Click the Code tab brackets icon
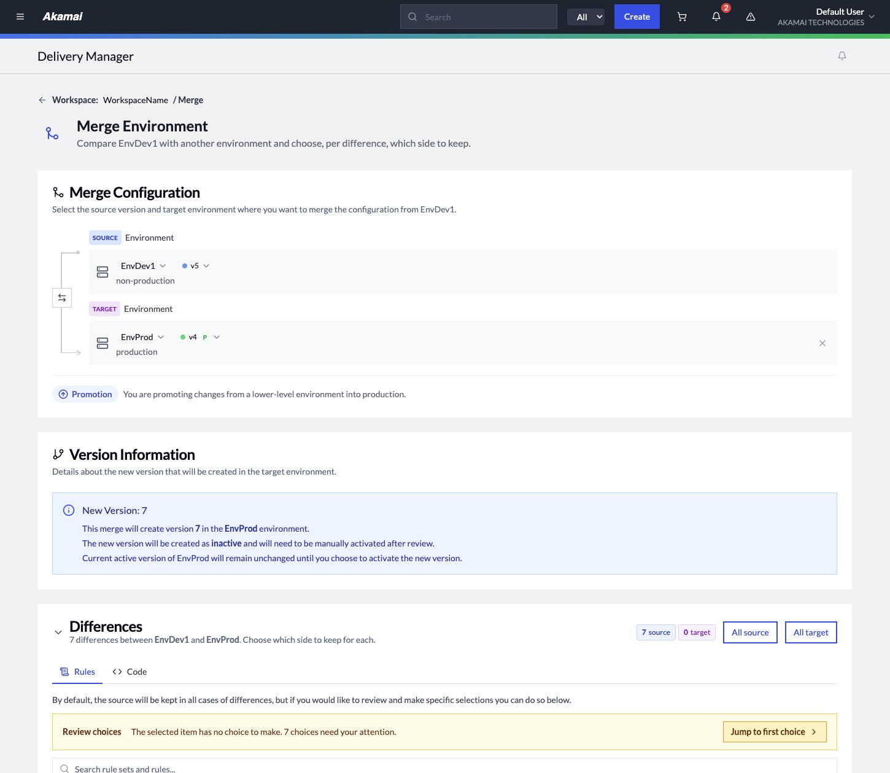 (x=117, y=672)
